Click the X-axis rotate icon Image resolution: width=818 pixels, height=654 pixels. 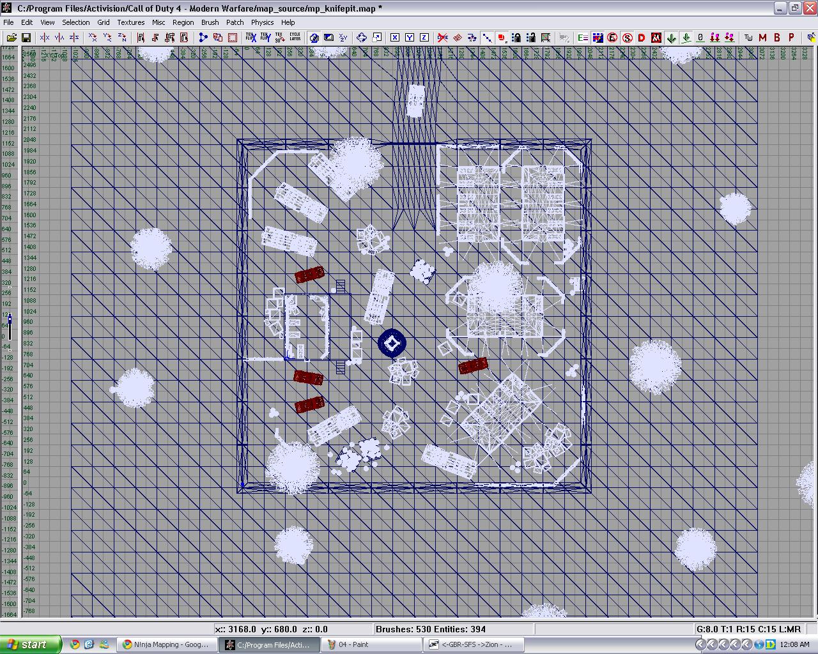pyautogui.click(x=93, y=38)
